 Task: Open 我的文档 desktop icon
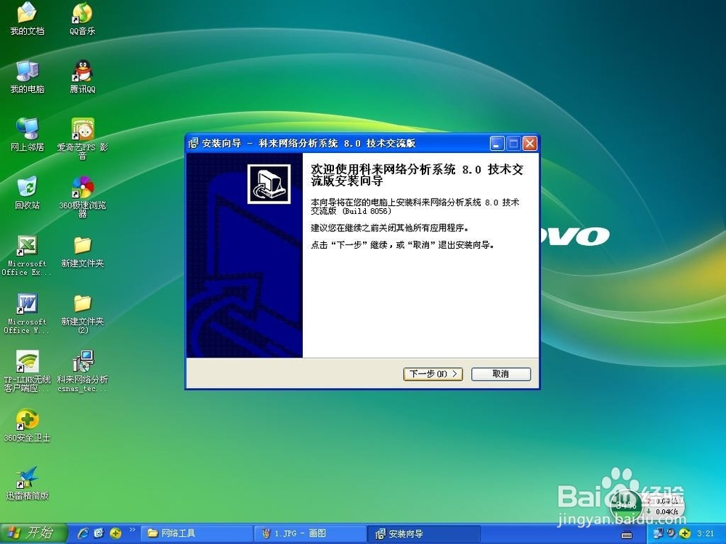[28, 19]
